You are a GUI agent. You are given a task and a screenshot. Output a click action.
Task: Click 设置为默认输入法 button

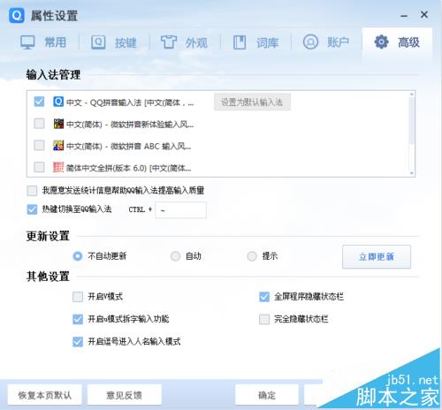tap(252, 102)
